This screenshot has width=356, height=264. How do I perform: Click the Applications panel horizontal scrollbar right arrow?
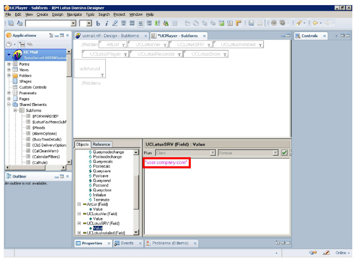[64, 168]
